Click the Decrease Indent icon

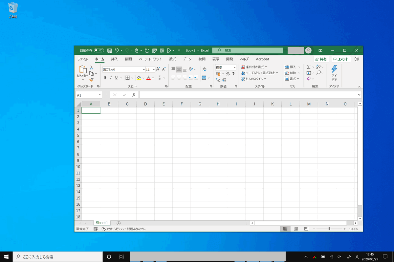tap(190, 78)
